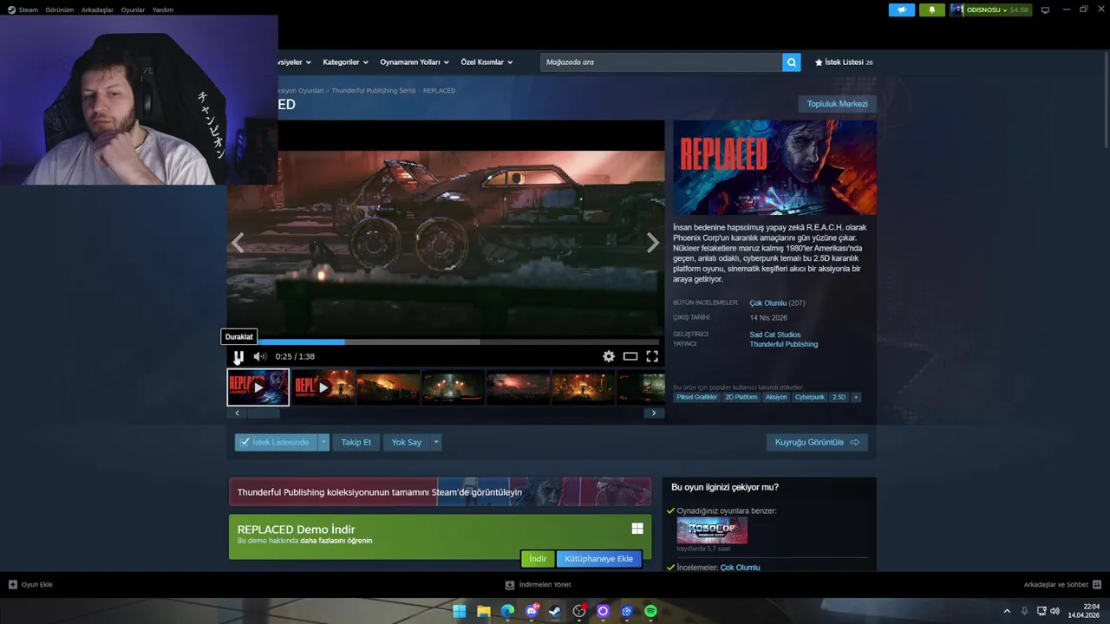The width and height of the screenshot is (1110, 624).
Task: Add a tag with the plus button
Action: [856, 397]
